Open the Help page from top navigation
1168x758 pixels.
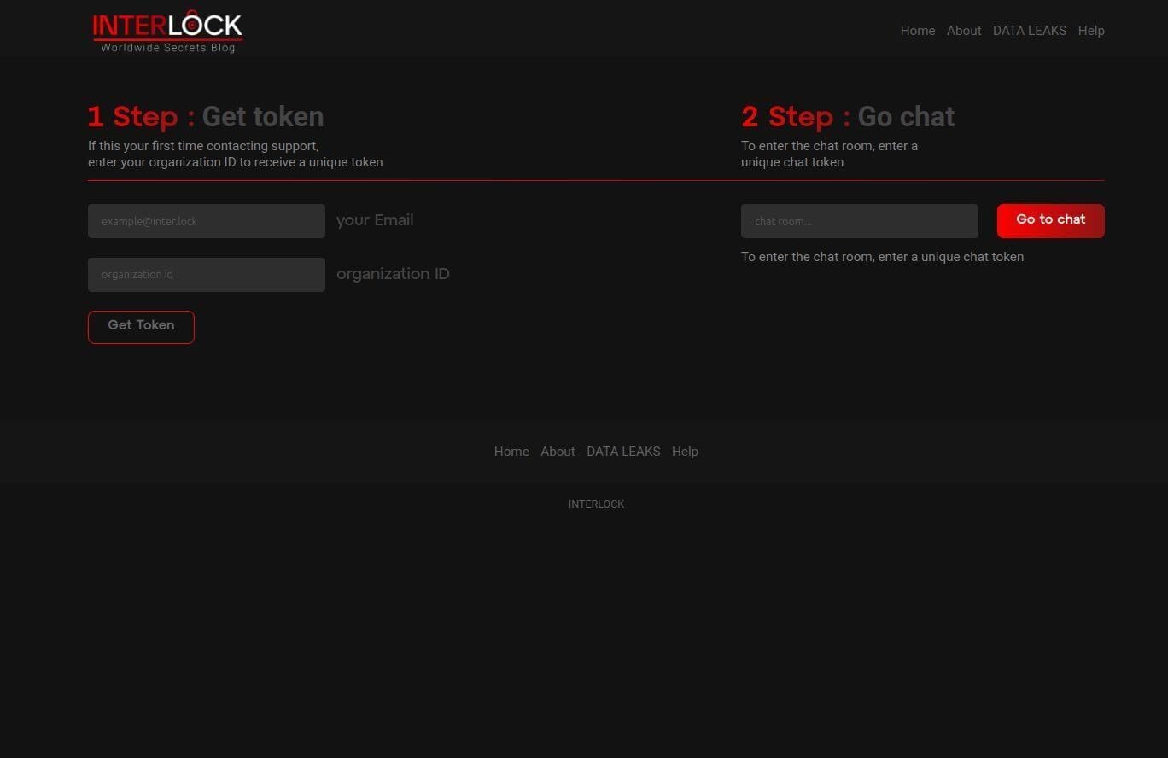[x=1091, y=31]
